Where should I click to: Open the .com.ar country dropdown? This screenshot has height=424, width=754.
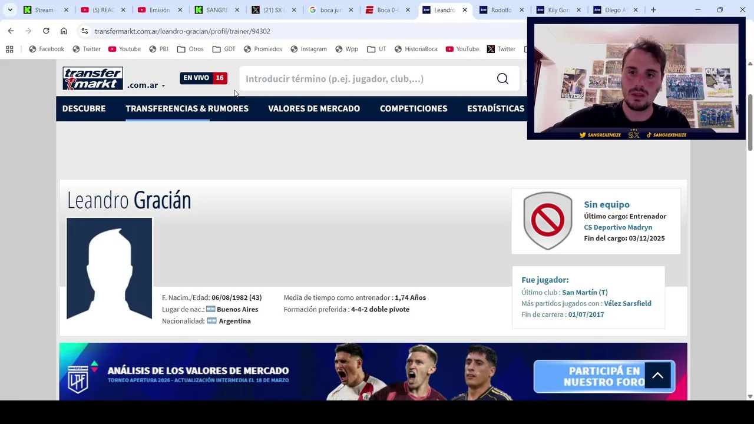coord(146,85)
